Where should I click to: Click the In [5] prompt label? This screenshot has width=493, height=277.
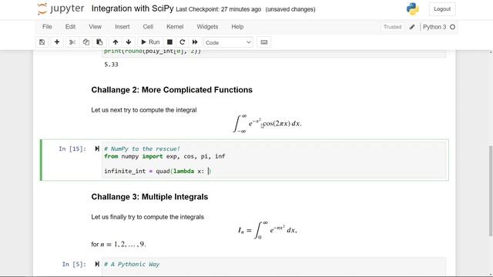tap(74, 264)
